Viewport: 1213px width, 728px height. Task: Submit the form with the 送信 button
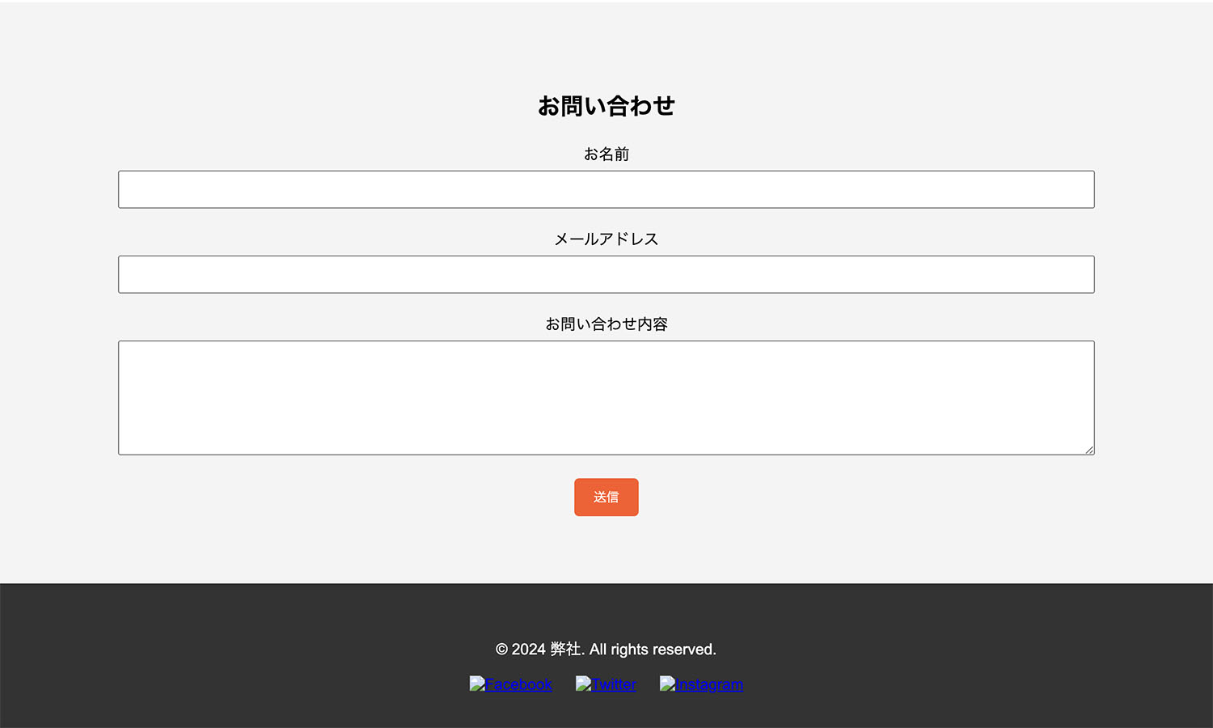pyautogui.click(x=606, y=497)
